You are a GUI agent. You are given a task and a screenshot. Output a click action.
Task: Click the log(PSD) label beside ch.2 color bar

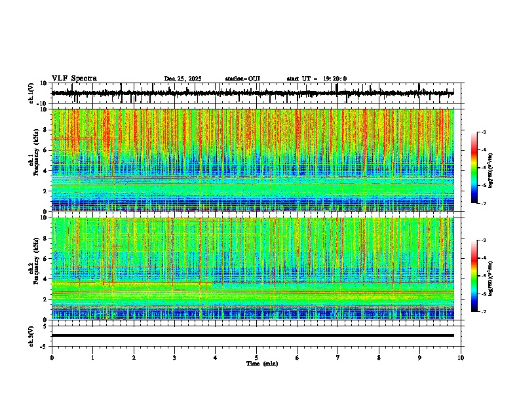[491, 279]
